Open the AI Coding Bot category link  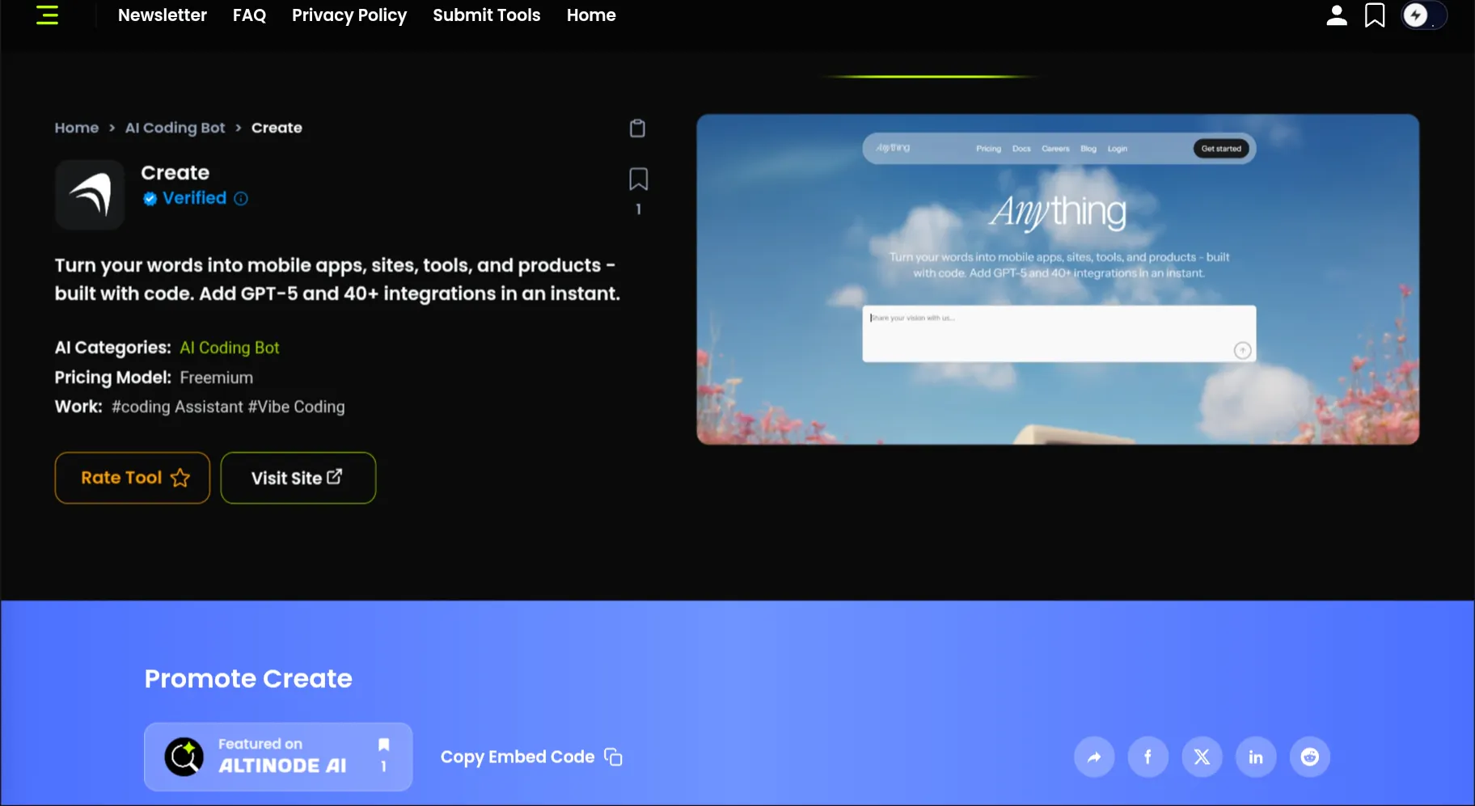tap(230, 348)
